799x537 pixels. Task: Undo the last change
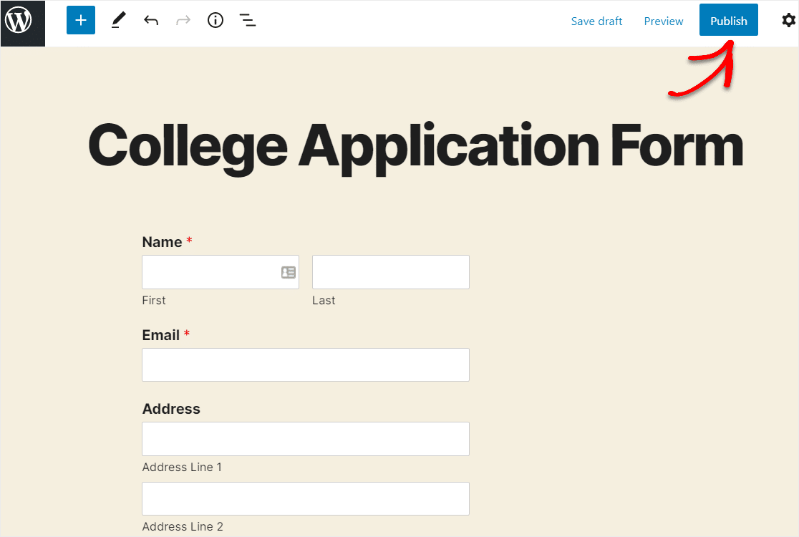(151, 20)
